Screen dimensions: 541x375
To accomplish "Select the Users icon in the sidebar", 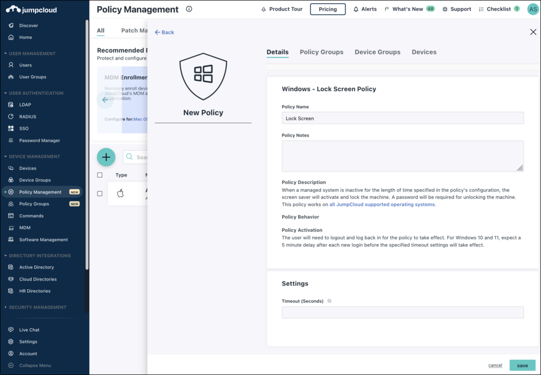I will tap(12, 64).
